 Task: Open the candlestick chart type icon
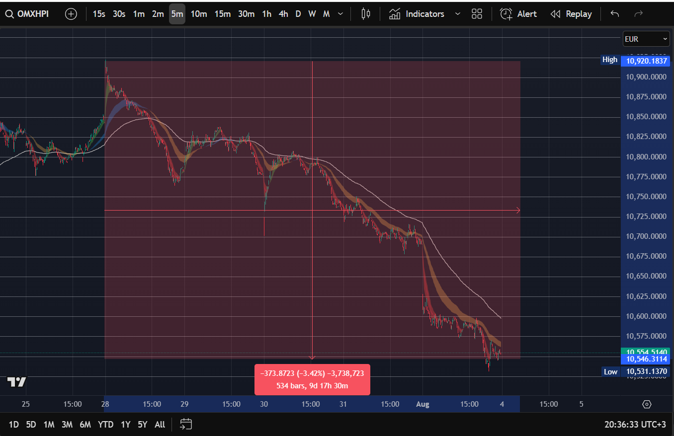(366, 14)
